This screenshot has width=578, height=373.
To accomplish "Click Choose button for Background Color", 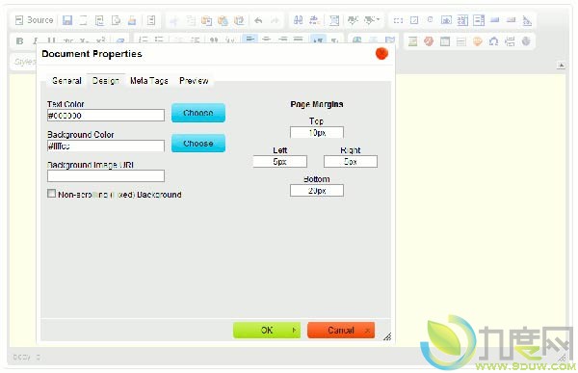I will coord(198,144).
